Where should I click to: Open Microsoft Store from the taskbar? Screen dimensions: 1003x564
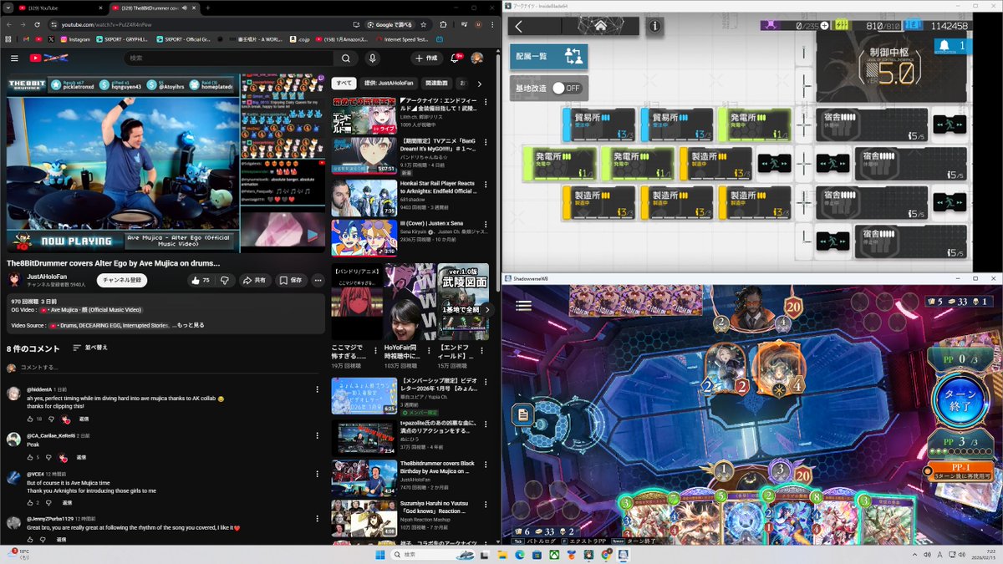537,555
